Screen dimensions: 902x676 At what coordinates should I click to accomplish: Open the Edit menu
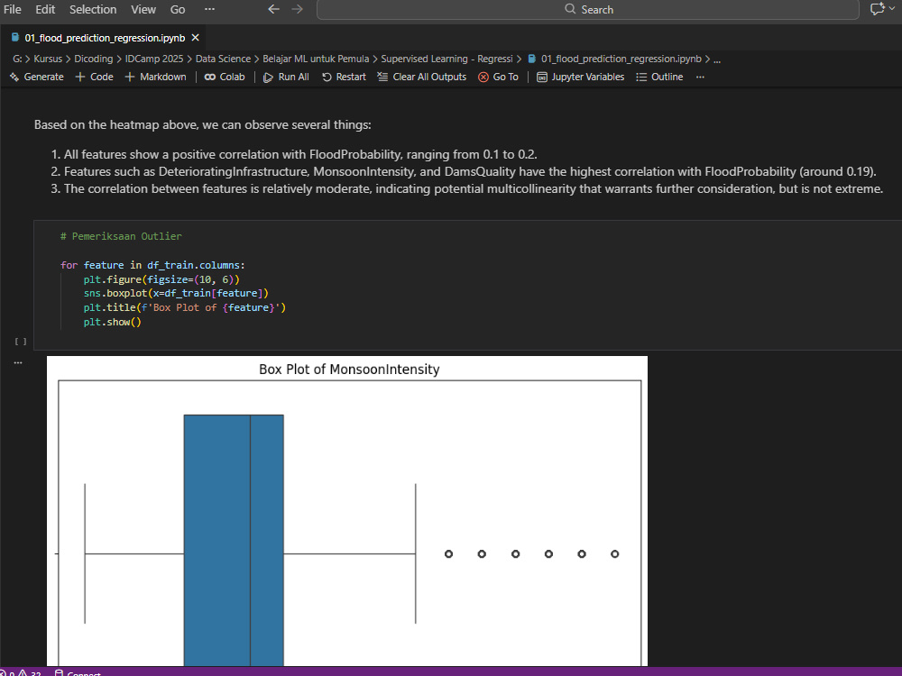point(45,9)
